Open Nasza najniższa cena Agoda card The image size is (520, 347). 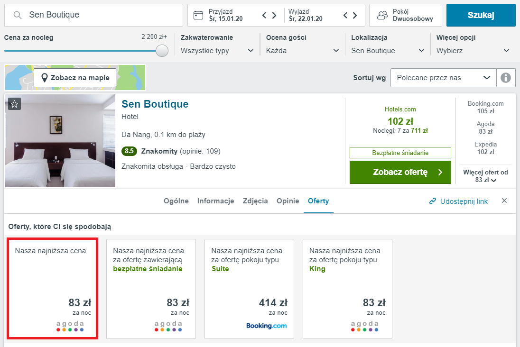[x=53, y=289]
